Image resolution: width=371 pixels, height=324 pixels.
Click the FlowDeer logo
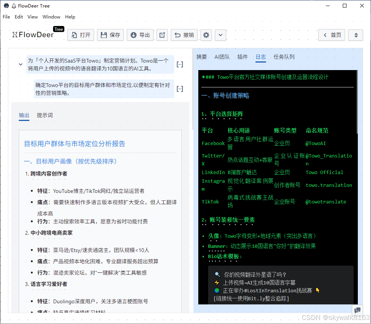pyautogui.click(x=33, y=35)
